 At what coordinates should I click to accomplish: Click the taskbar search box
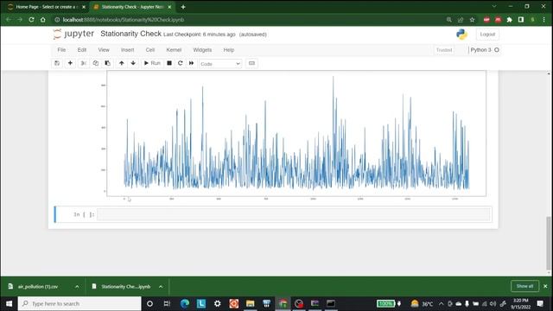click(x=79, y=303)
